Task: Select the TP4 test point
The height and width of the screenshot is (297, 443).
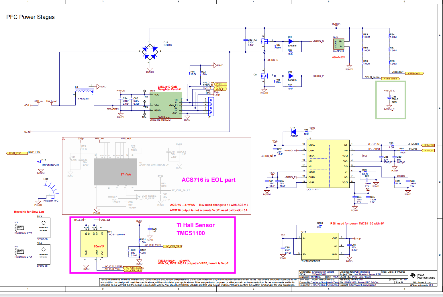Action: [x=145, y=114]
